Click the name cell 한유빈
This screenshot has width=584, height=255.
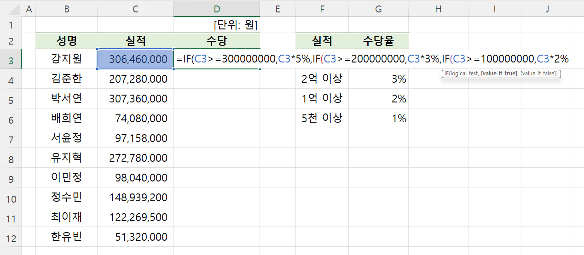[66, 237]
